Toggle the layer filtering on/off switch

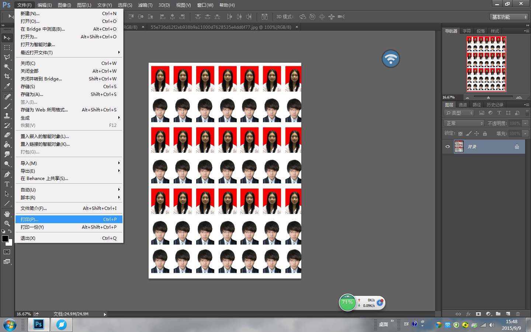tap(527, 113)
